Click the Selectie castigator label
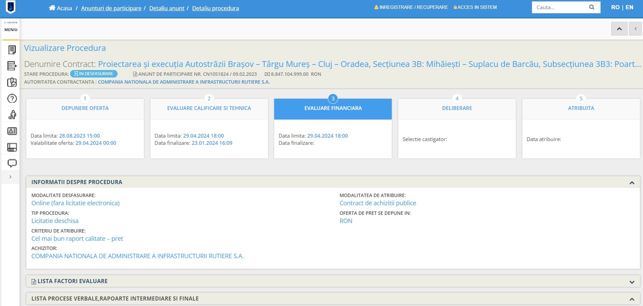The width and height of the screenshot is (643, 306). 425,139
